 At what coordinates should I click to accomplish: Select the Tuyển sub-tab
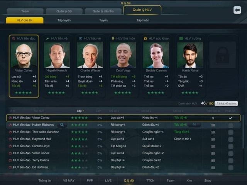click(x=103, y=20)
